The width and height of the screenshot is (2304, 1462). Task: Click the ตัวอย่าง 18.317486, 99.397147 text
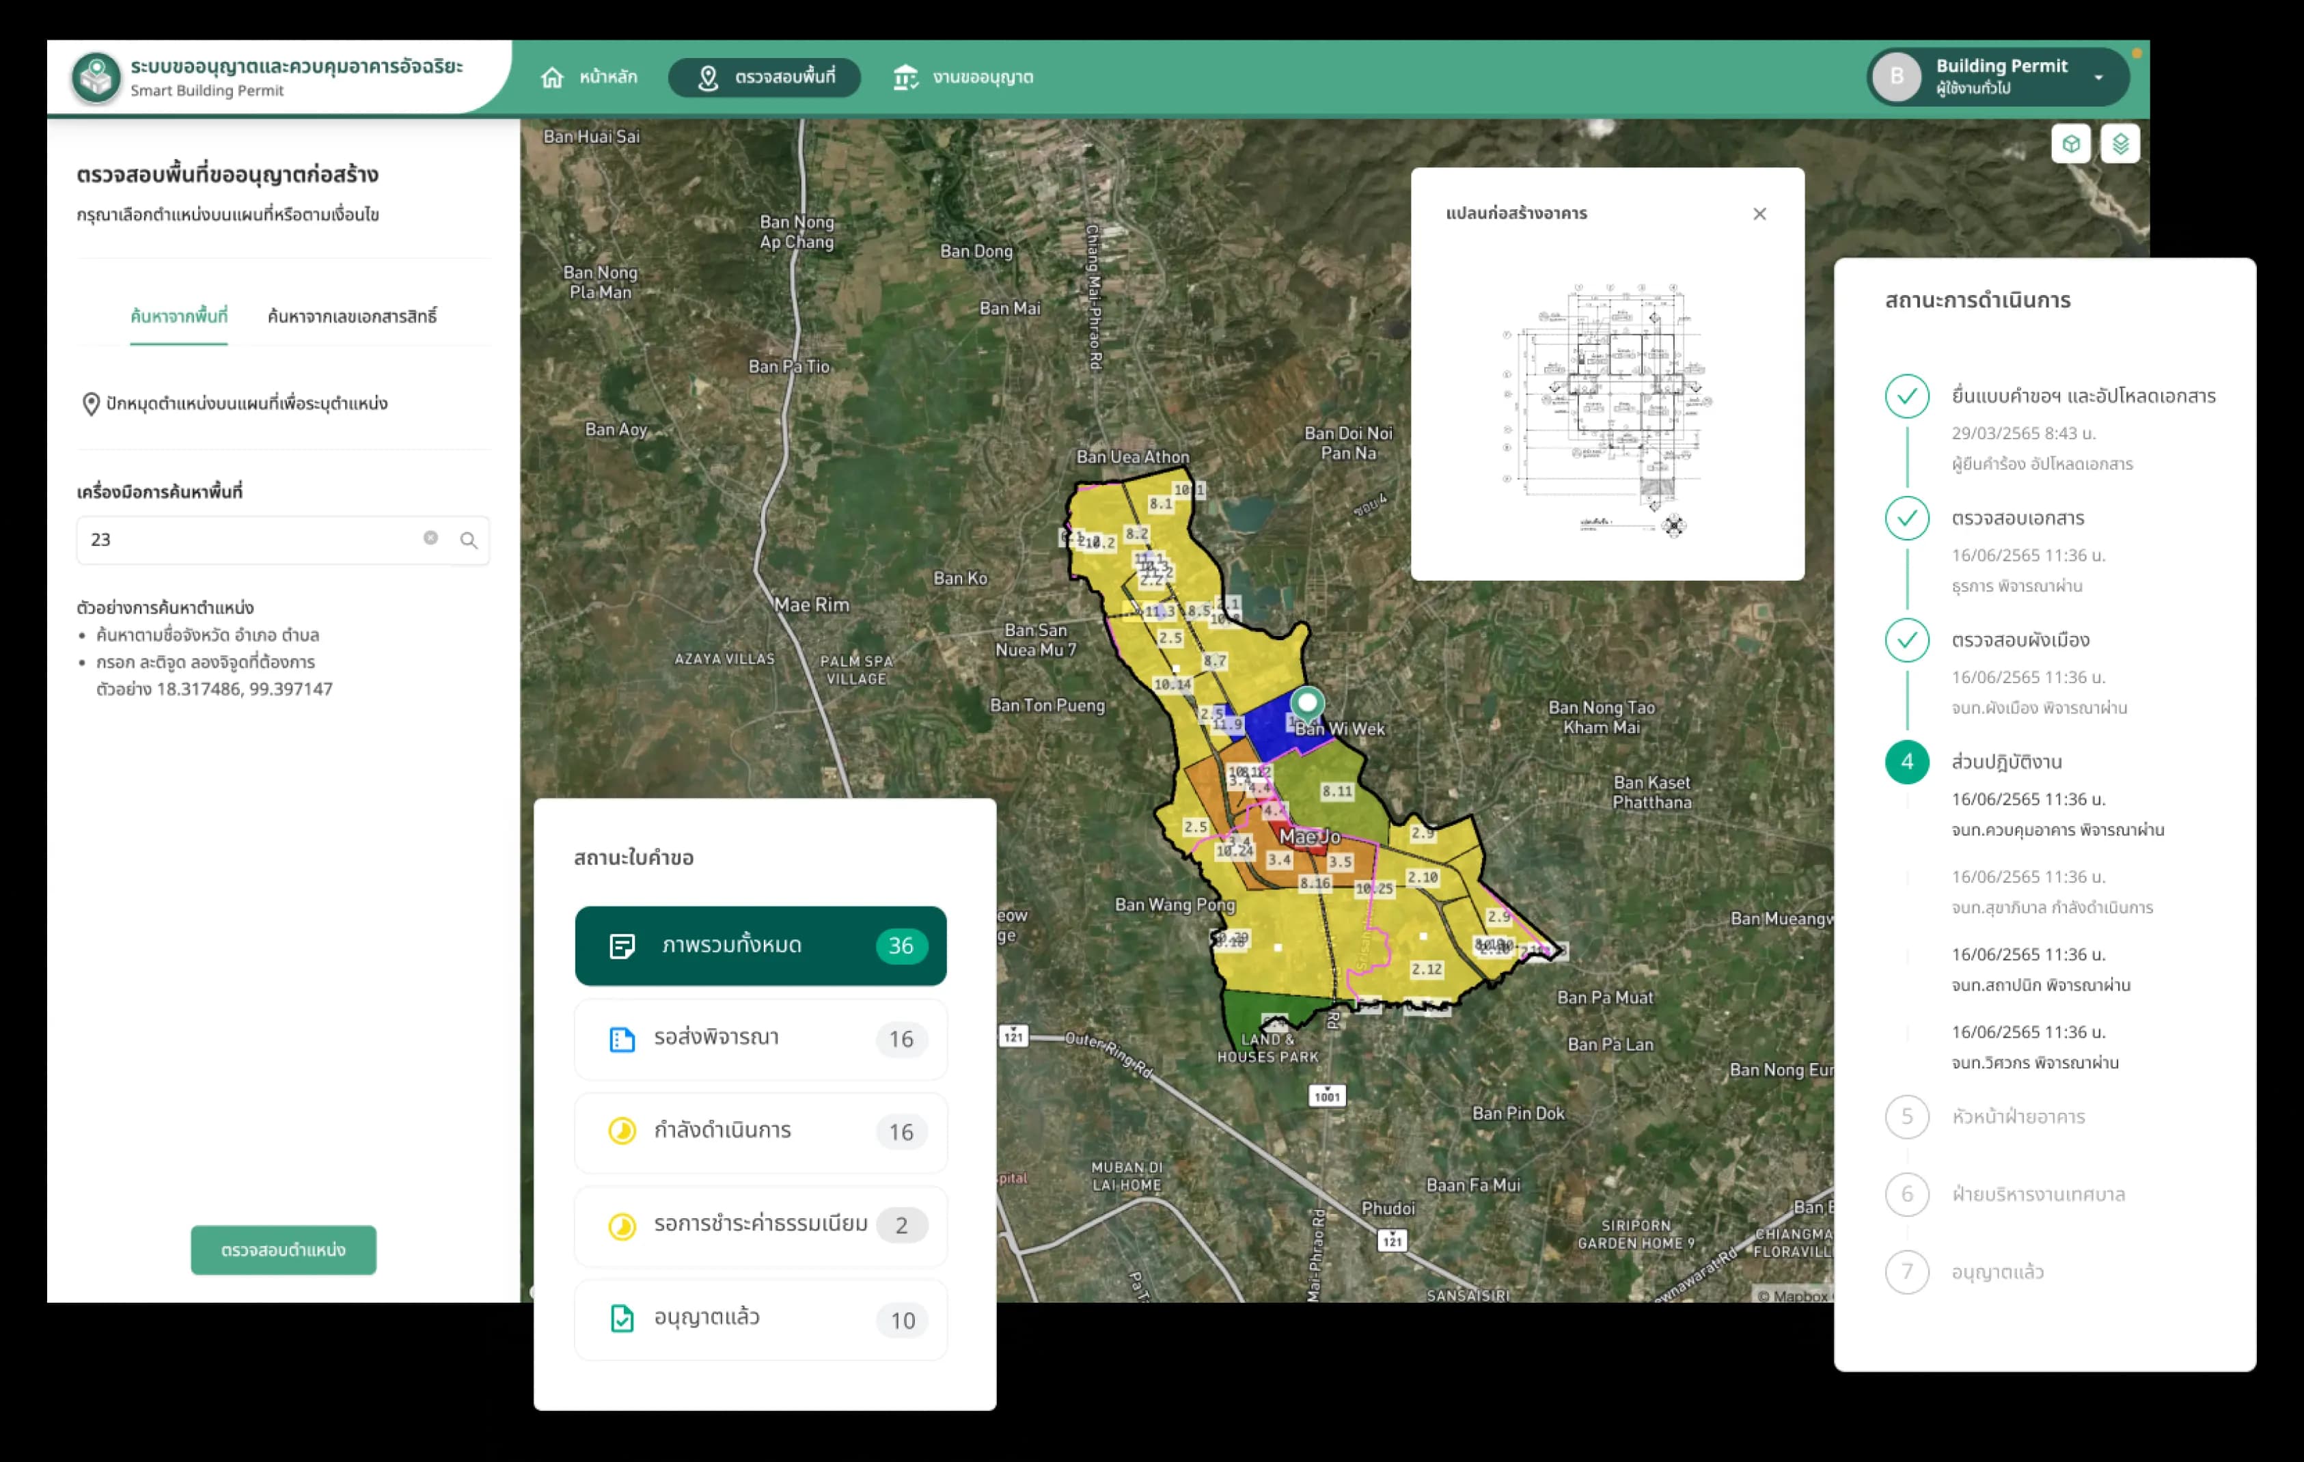pyautogui.click(x=215, y=689)
